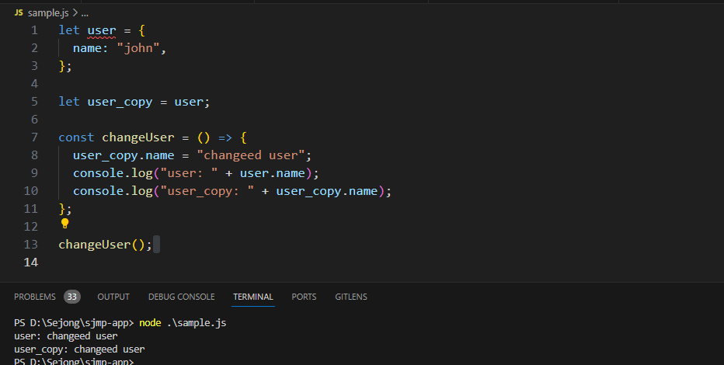724x365 pixels.
Task: Click 'user.name' on line 9
Action: [x=273, y=173]
